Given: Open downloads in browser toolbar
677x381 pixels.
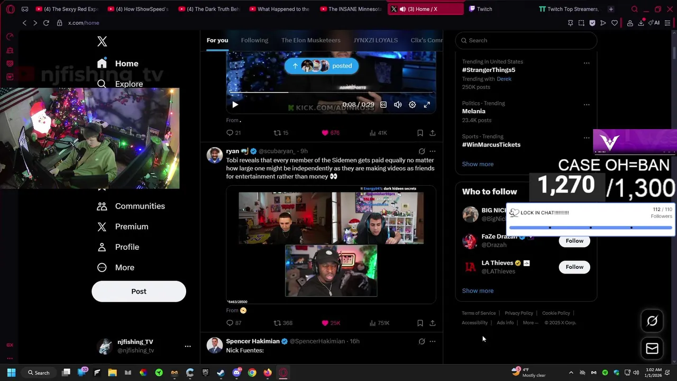Looking at the screenshot, I should click(641, 23).
